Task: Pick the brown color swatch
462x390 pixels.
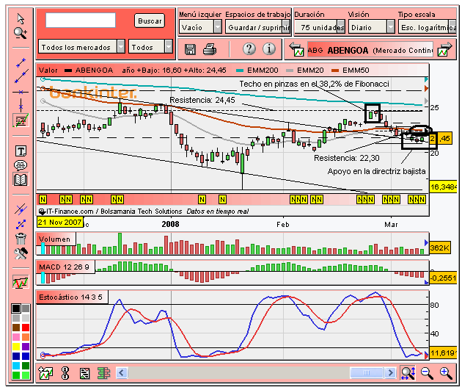Action: pyautogui.click(x=16, y=328)
